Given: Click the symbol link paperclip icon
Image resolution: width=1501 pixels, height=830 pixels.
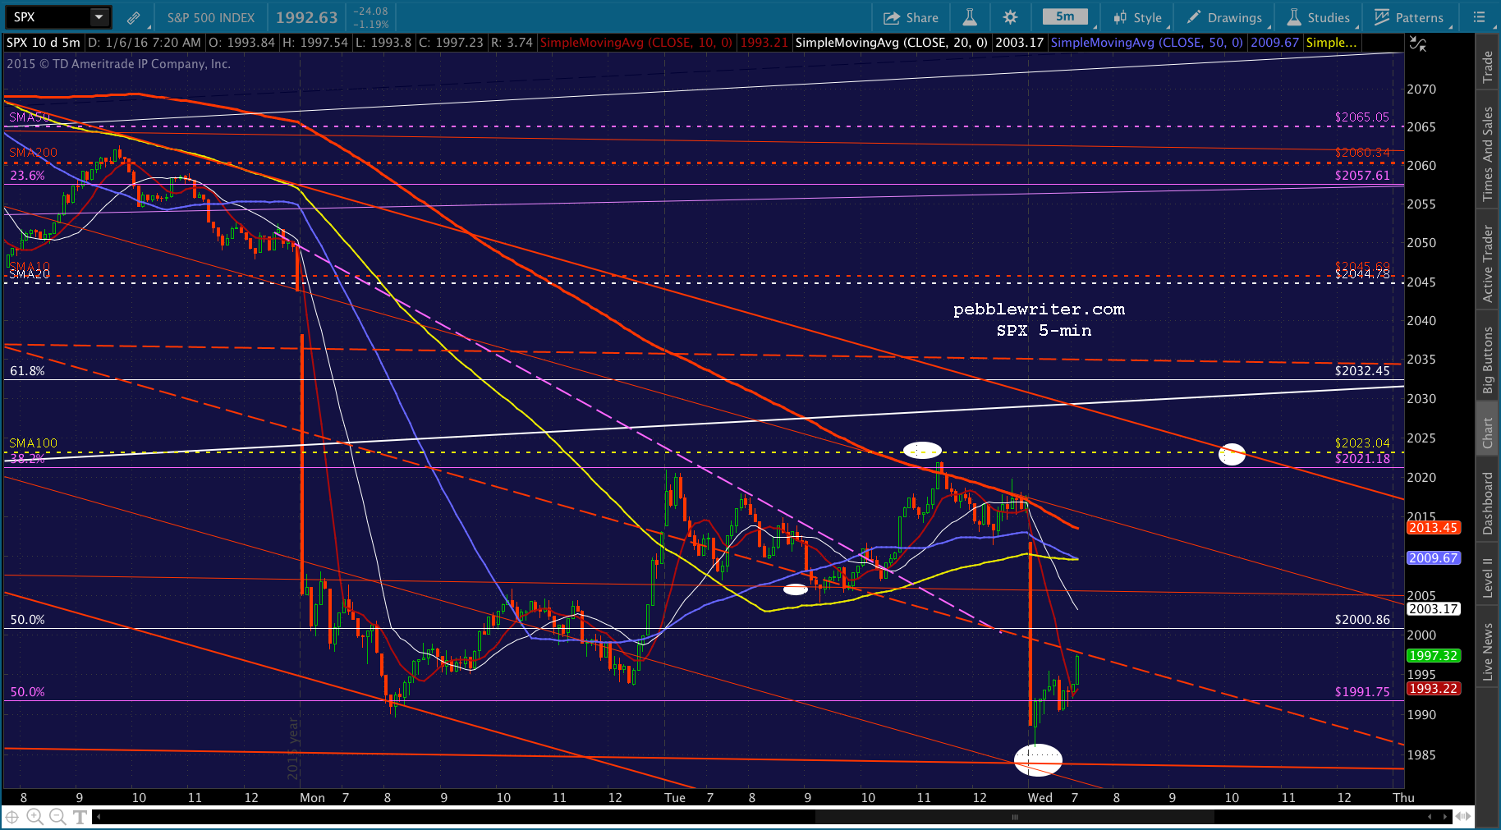Looking at the screenshot, I should pos(133,17).
